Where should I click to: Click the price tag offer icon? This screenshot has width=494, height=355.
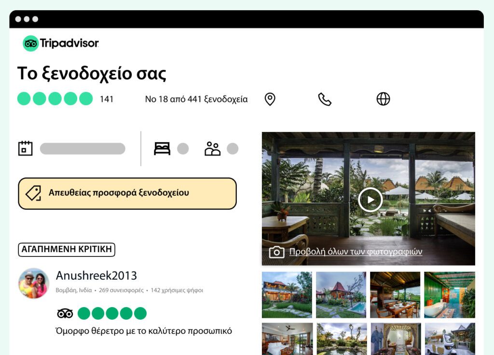click(33, 193)
